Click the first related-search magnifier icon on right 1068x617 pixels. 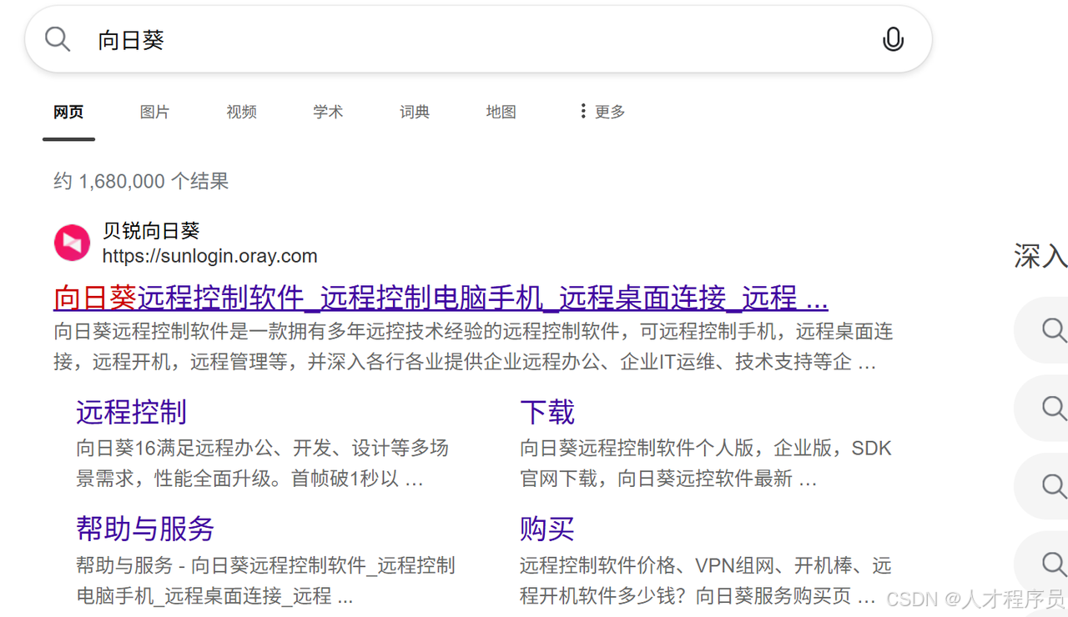click(x=1053, y=330)
